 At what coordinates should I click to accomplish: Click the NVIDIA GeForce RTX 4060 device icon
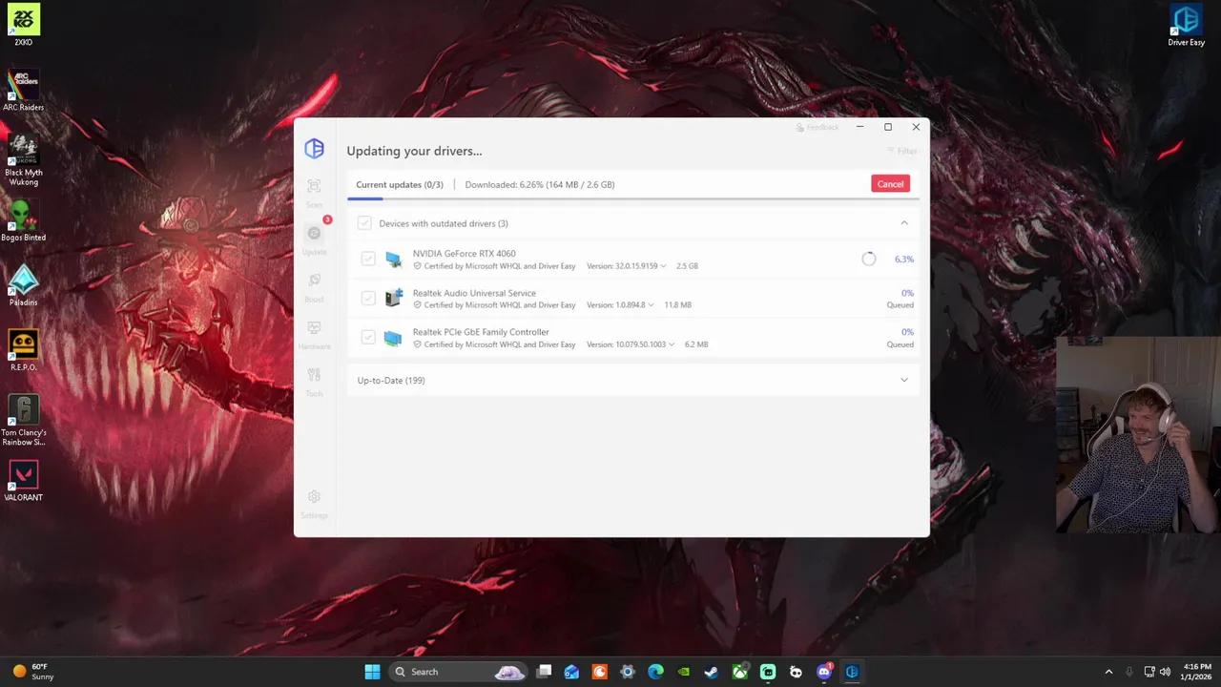[393, 260]
